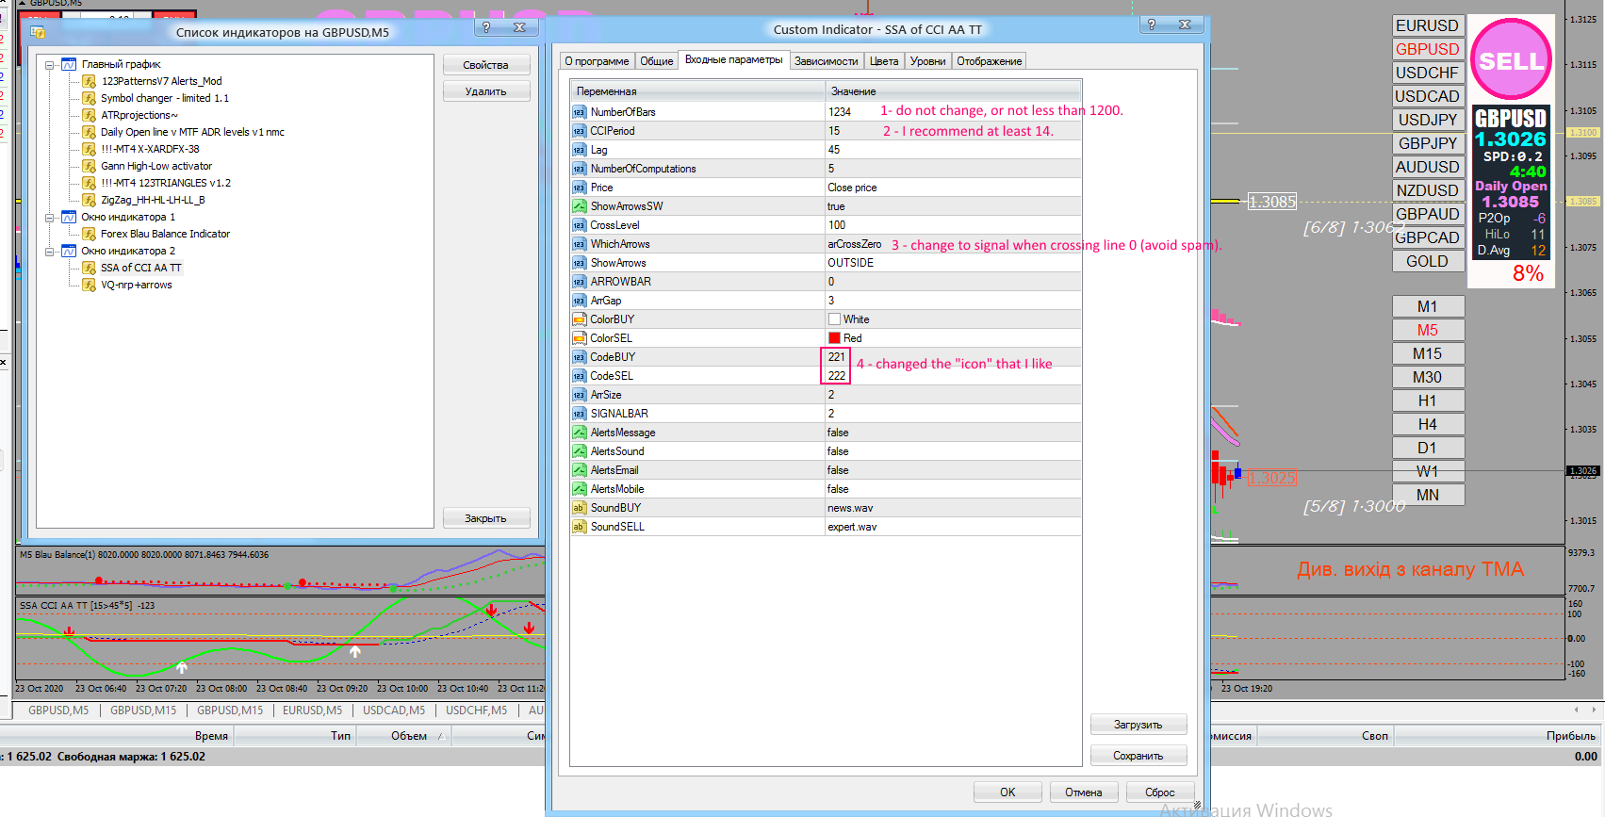Viewport: 1605px width, 817px height.
Task: Toggle the AlertsMessage false value
Action: 838,433
